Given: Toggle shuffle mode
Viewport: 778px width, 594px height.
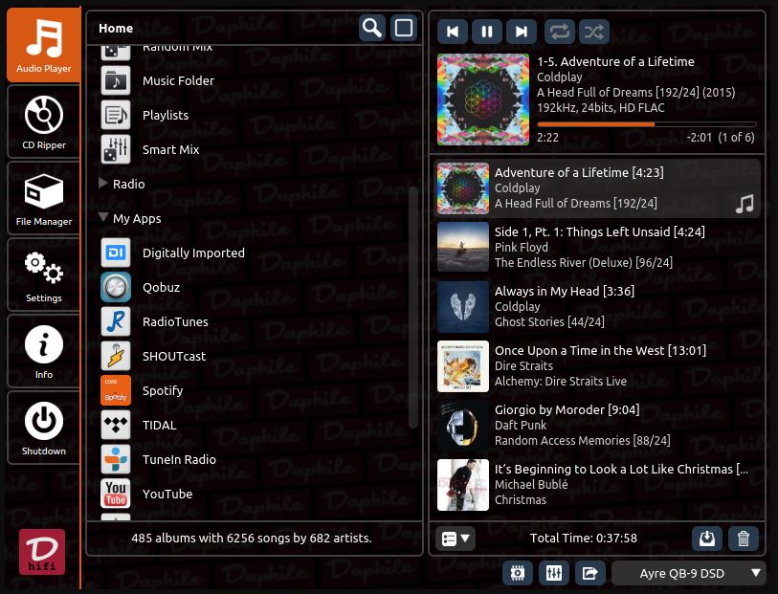Looking at the screenshot, I should [x=594, y=32].
